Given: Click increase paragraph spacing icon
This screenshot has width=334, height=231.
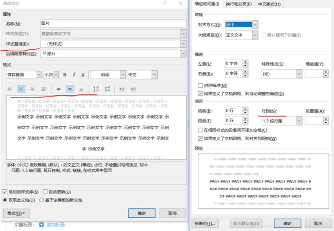Looking at the screenshot, I should click(x=96, y=89).
